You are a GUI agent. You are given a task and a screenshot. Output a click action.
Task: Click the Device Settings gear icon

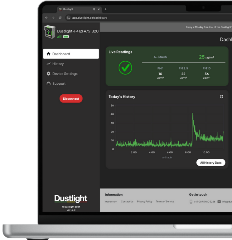[48, 74]
